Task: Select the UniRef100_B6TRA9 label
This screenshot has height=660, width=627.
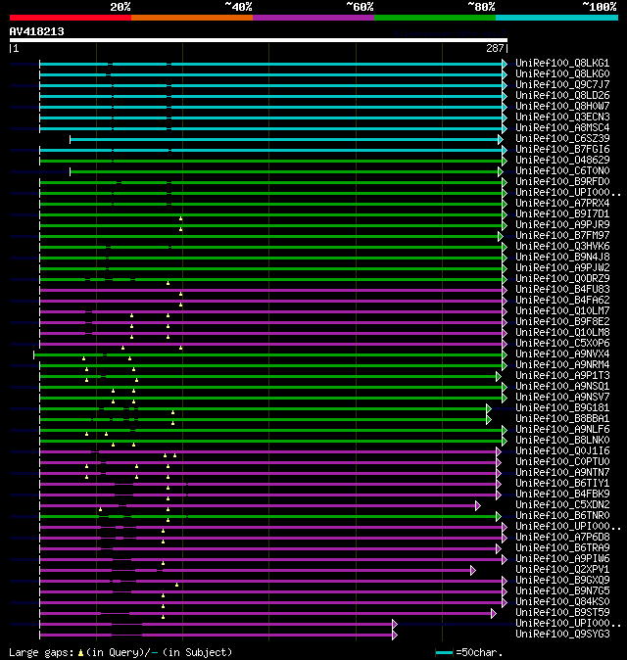Action: coord(562,548)
